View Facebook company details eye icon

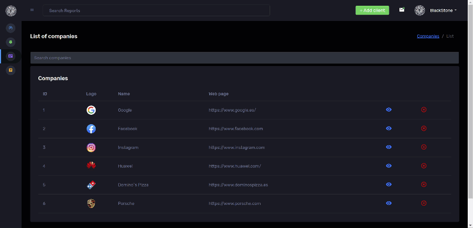pos(389,128)
